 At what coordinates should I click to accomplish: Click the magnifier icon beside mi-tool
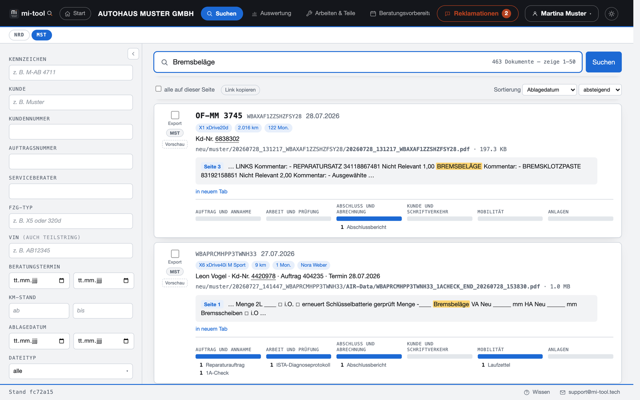point(50,13)
